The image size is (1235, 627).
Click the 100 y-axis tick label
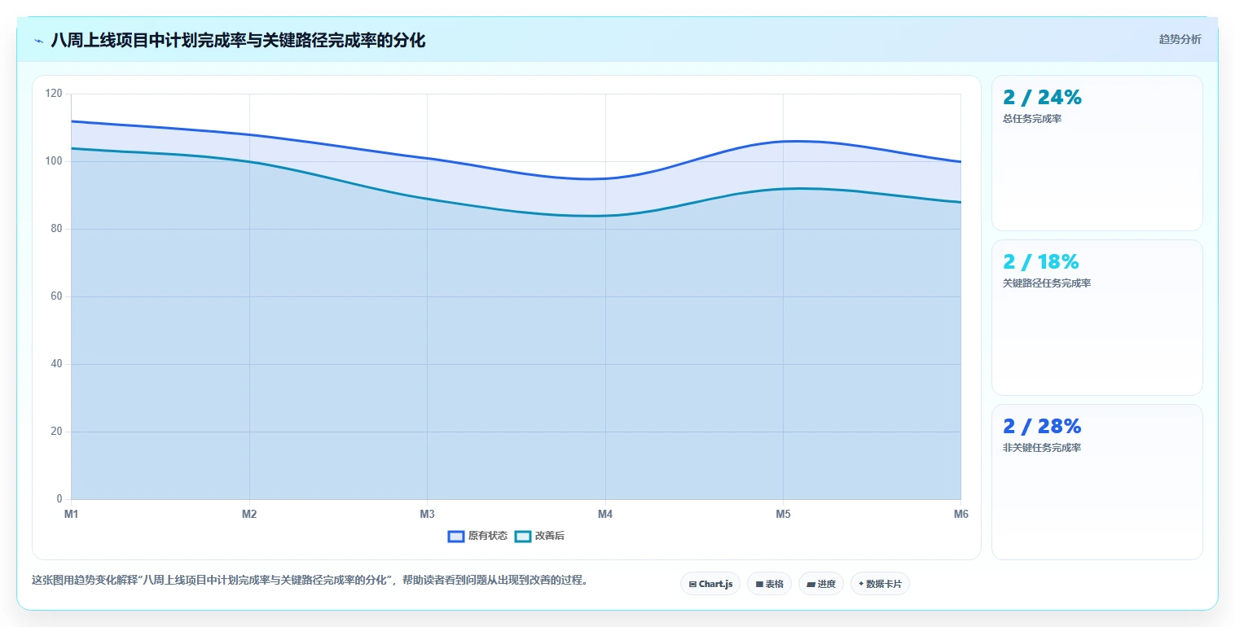click(x=55, y=161)
